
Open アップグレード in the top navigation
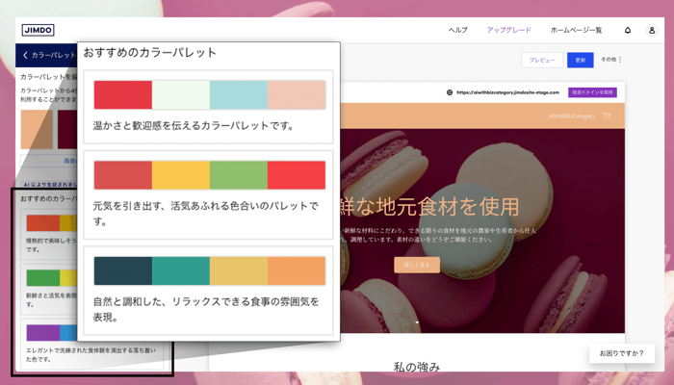(509, 30)
